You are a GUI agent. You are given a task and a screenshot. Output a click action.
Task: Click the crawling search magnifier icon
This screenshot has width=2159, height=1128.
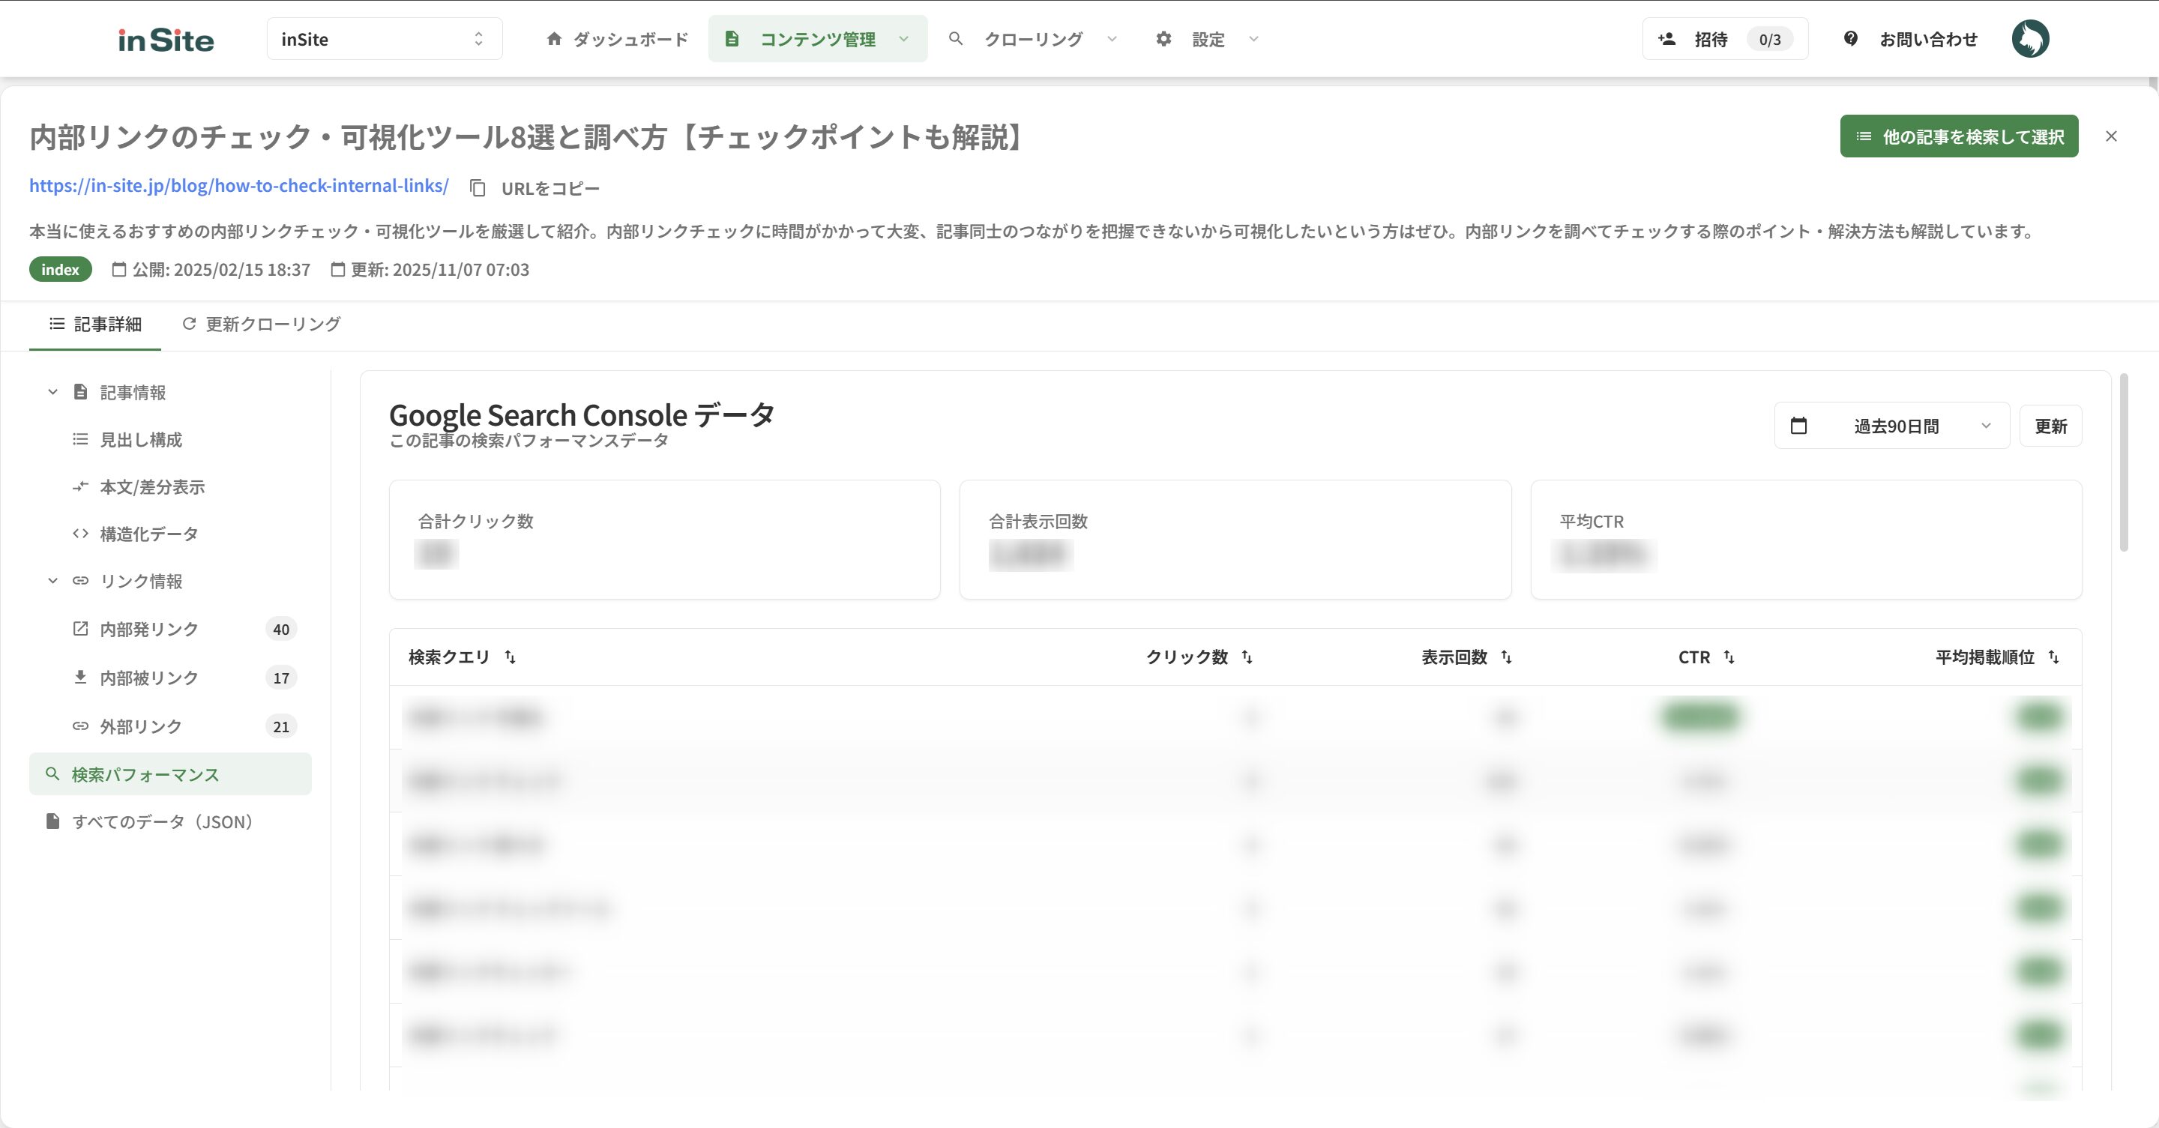956,40
